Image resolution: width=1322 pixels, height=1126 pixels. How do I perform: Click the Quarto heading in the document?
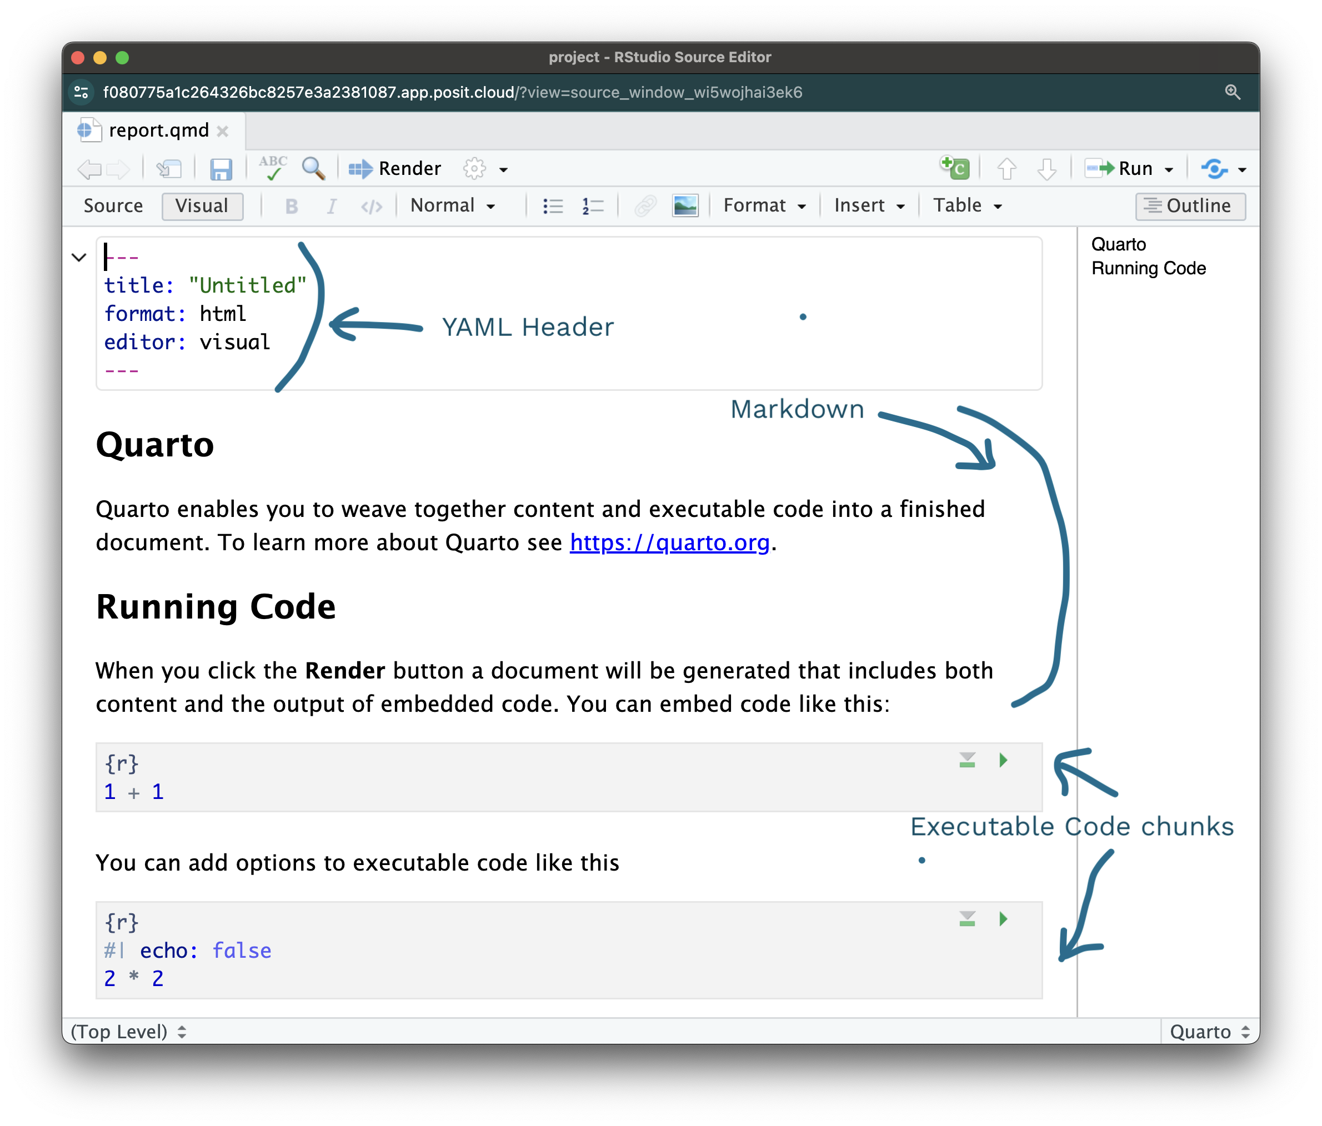[x=155, y=445]
